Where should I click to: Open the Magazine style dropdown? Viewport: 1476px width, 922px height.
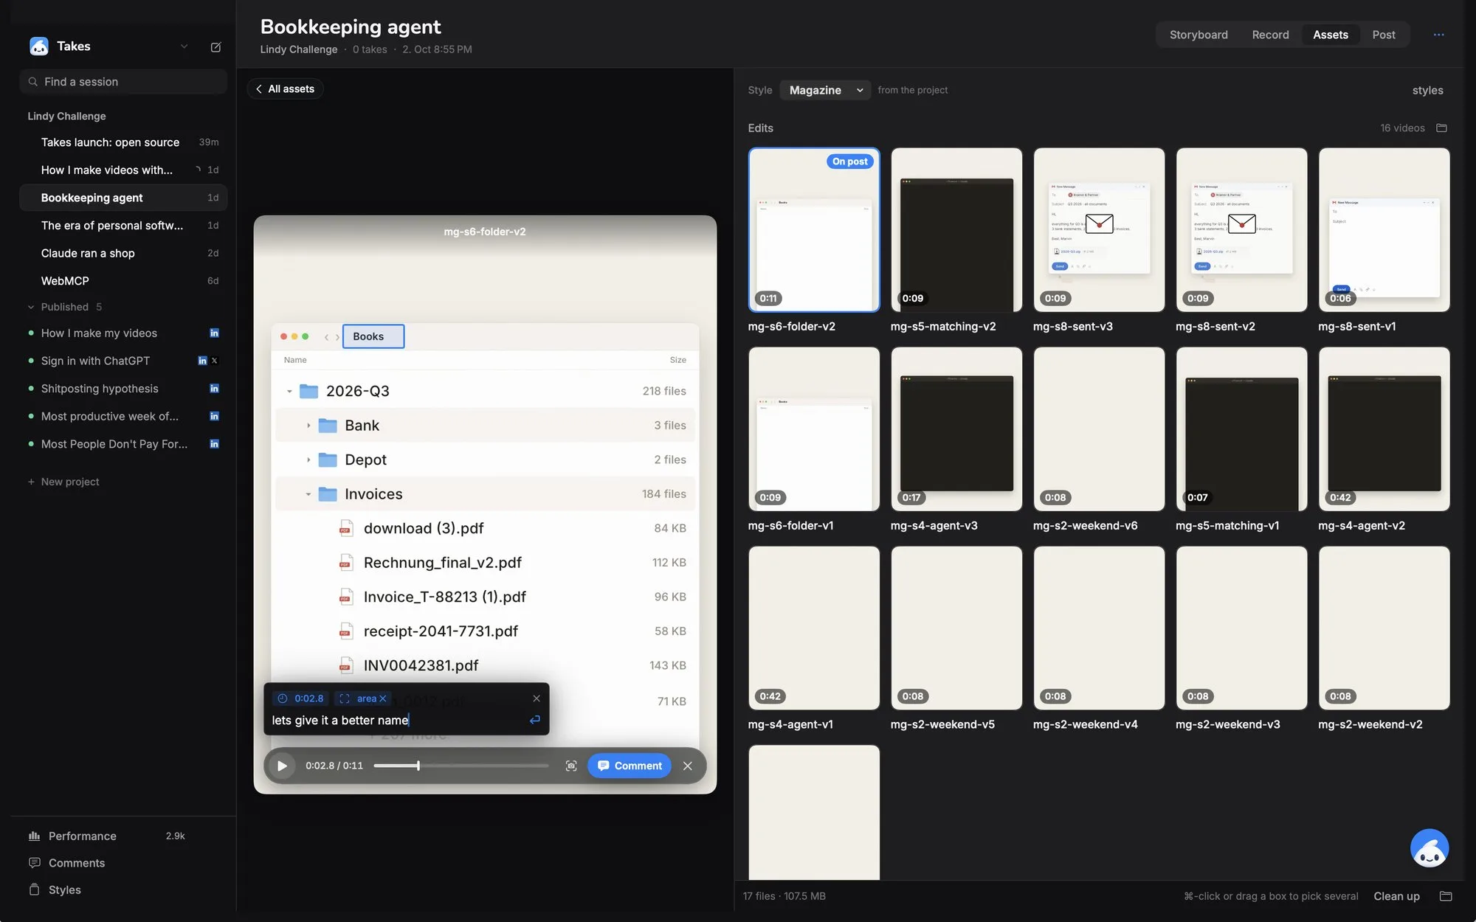825,90
